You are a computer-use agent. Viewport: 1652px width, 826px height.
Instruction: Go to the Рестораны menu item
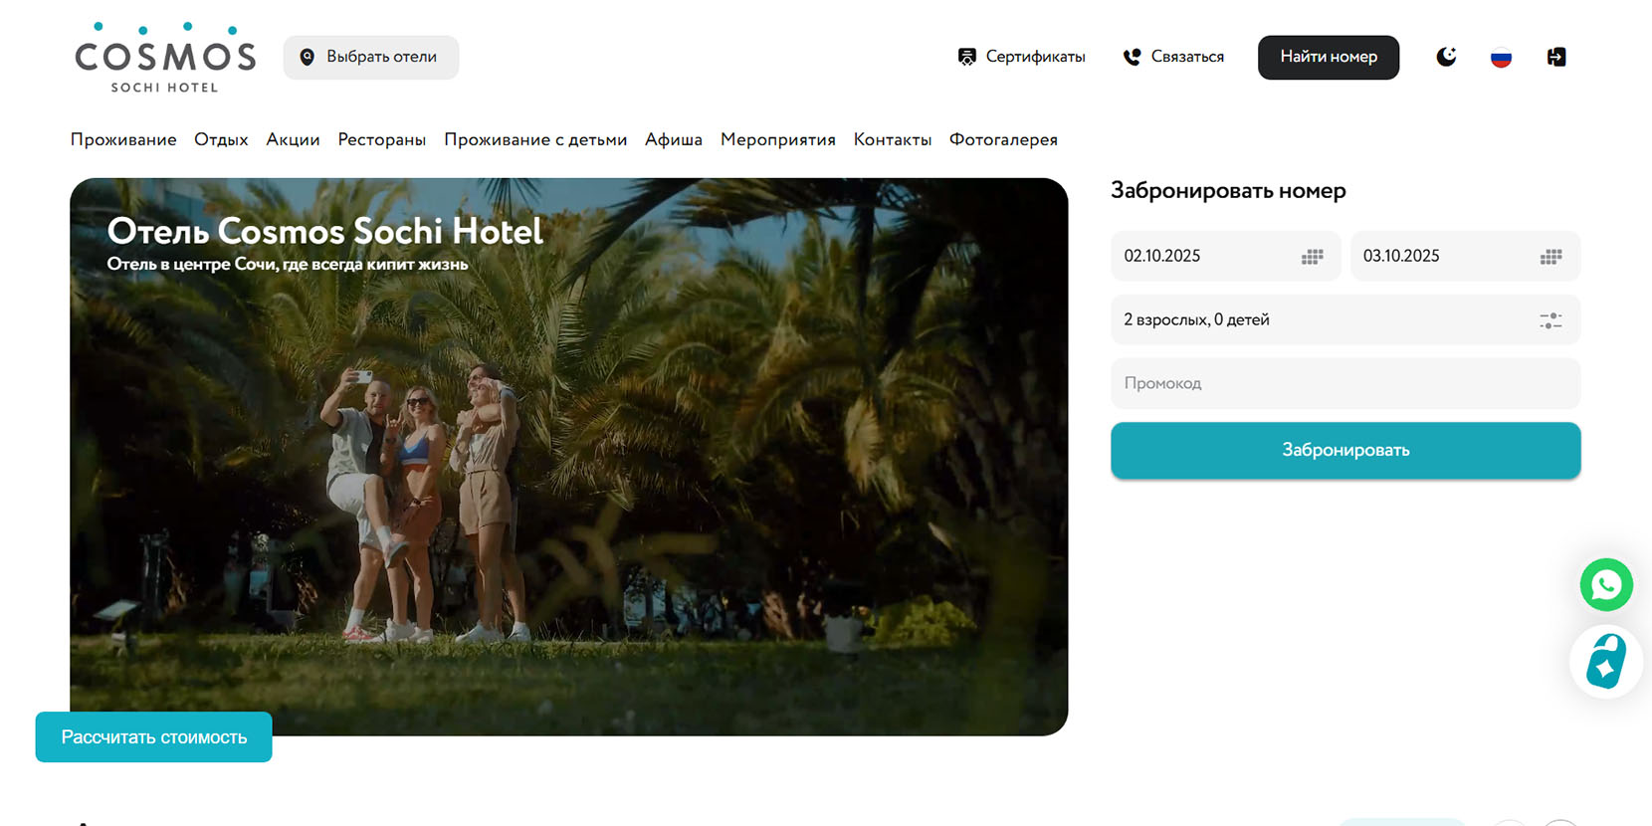click(x=381, y=139)
